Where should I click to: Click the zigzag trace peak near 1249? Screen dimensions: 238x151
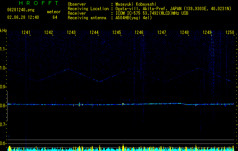[198, 68]
